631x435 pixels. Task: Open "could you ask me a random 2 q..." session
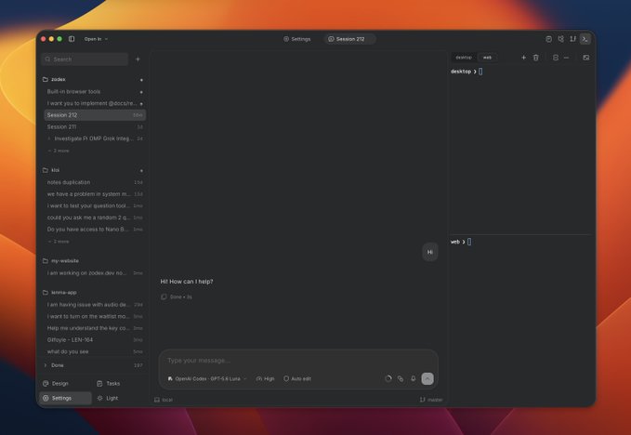point(95,217)
